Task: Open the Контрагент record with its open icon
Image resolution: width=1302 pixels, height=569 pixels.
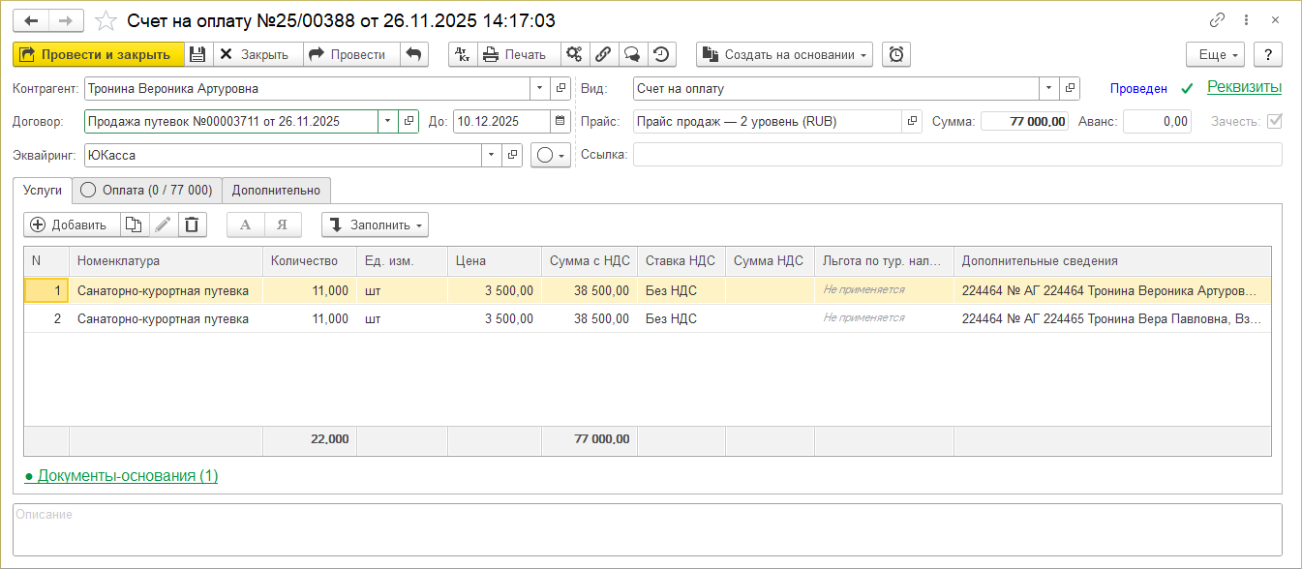Action: tap(560, 88)
